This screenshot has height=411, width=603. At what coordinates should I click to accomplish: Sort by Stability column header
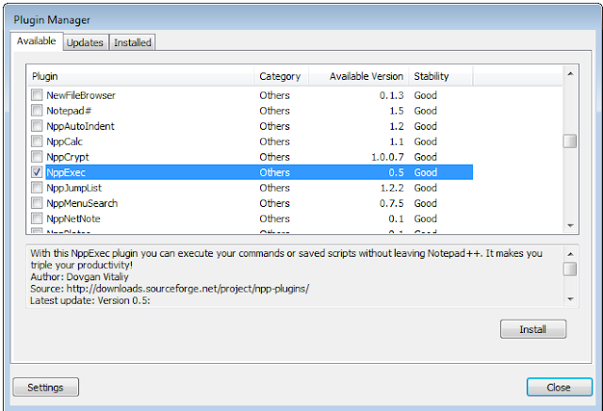441,76
